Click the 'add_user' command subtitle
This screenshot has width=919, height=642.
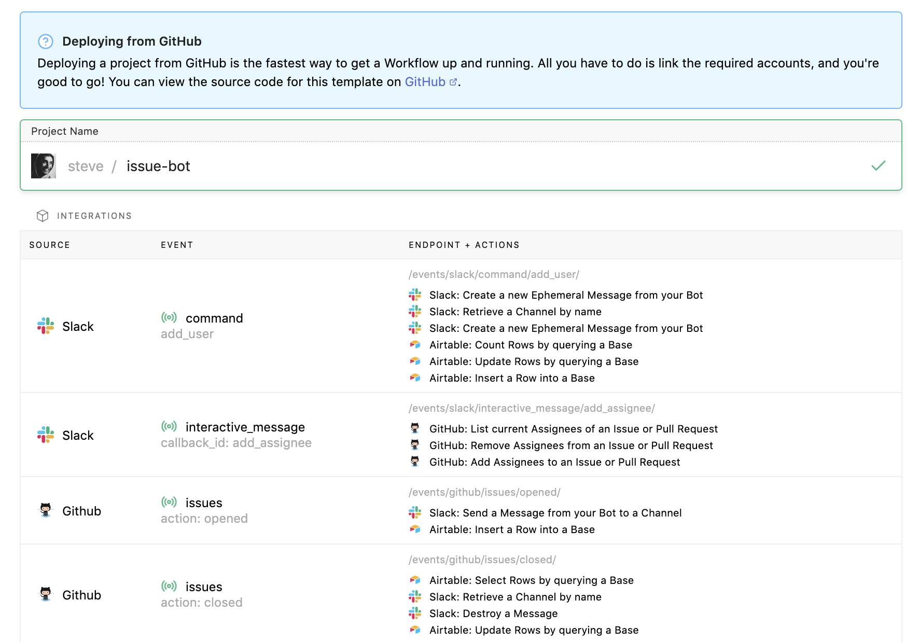coord(187,334)
